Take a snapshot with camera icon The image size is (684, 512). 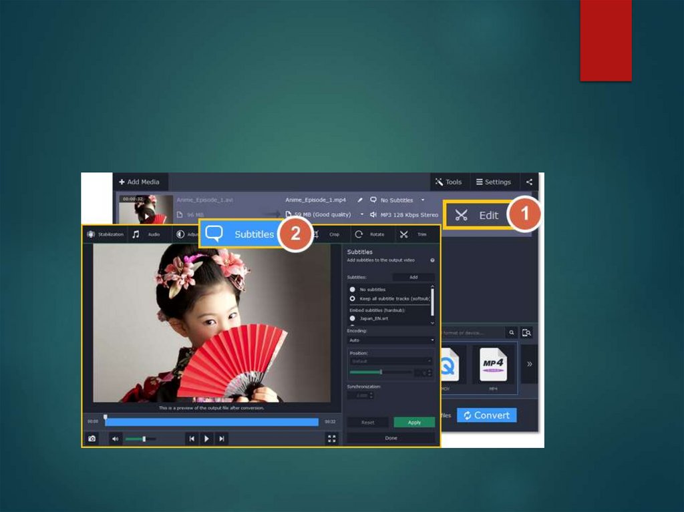click(92, 439)
